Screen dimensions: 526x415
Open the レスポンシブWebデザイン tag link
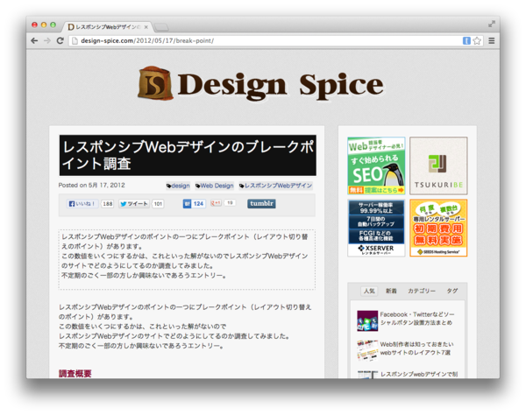point(275,186)
